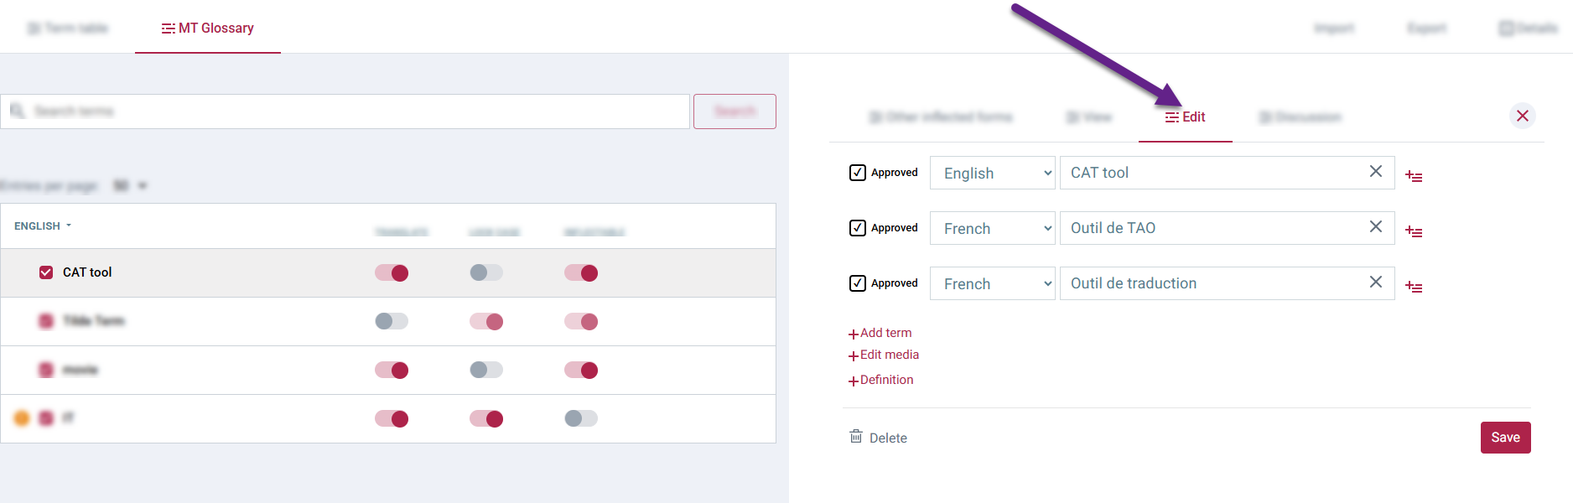
Task: Open the Edit tab
Action: click(x=1186, y=117)
